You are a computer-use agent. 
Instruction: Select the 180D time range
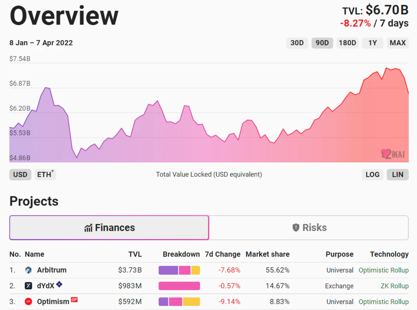point(347,43)
